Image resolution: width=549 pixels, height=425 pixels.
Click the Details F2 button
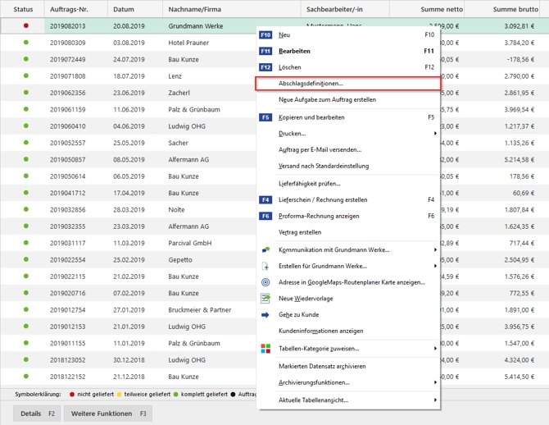37,414
